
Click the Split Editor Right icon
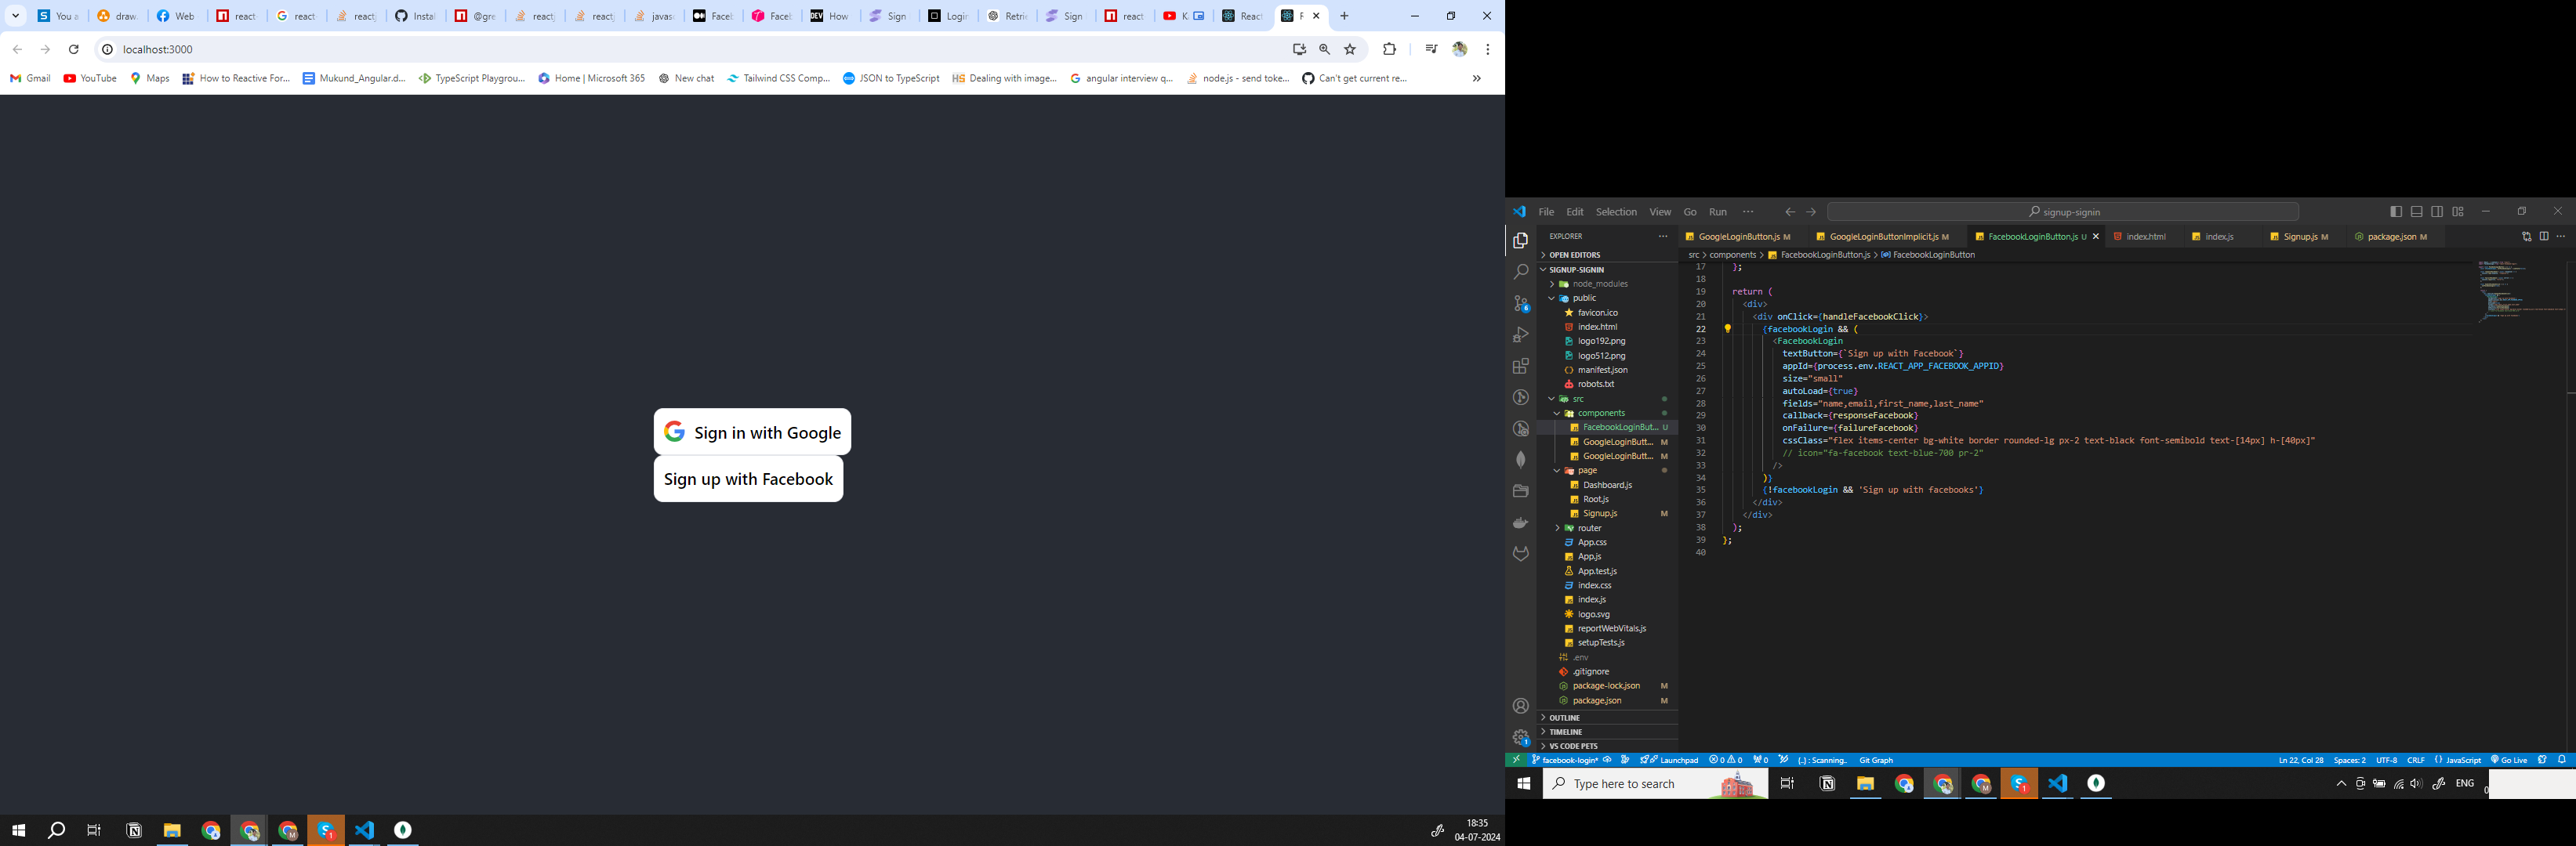pyautogui.click(x=2544, y=237)
